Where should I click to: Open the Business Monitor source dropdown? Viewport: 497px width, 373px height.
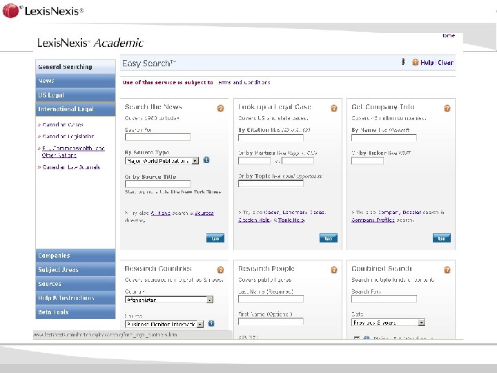pyautogui.click(x=164, y=324)
